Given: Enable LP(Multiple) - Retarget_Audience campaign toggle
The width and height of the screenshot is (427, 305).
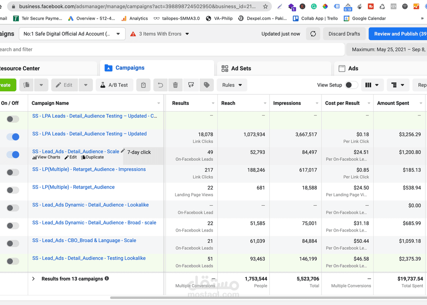Looking at the screenshot, I should click(13, 190).
